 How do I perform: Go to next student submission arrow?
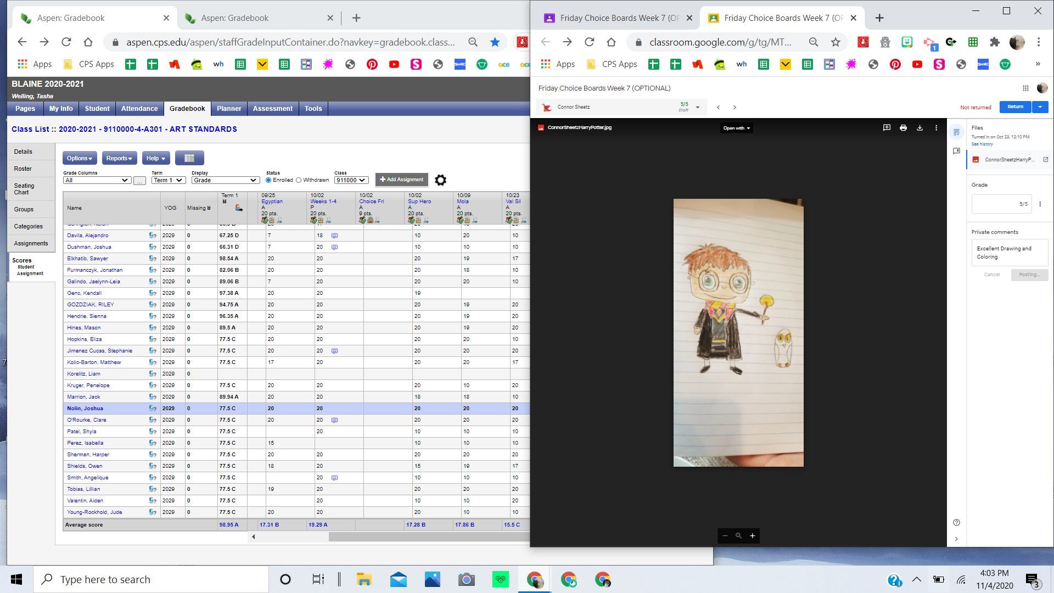click(x=735, y=108)
